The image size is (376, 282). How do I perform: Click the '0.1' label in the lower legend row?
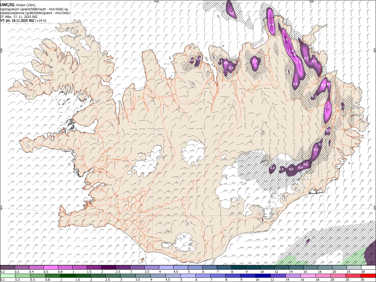click(x=2, y=280)
